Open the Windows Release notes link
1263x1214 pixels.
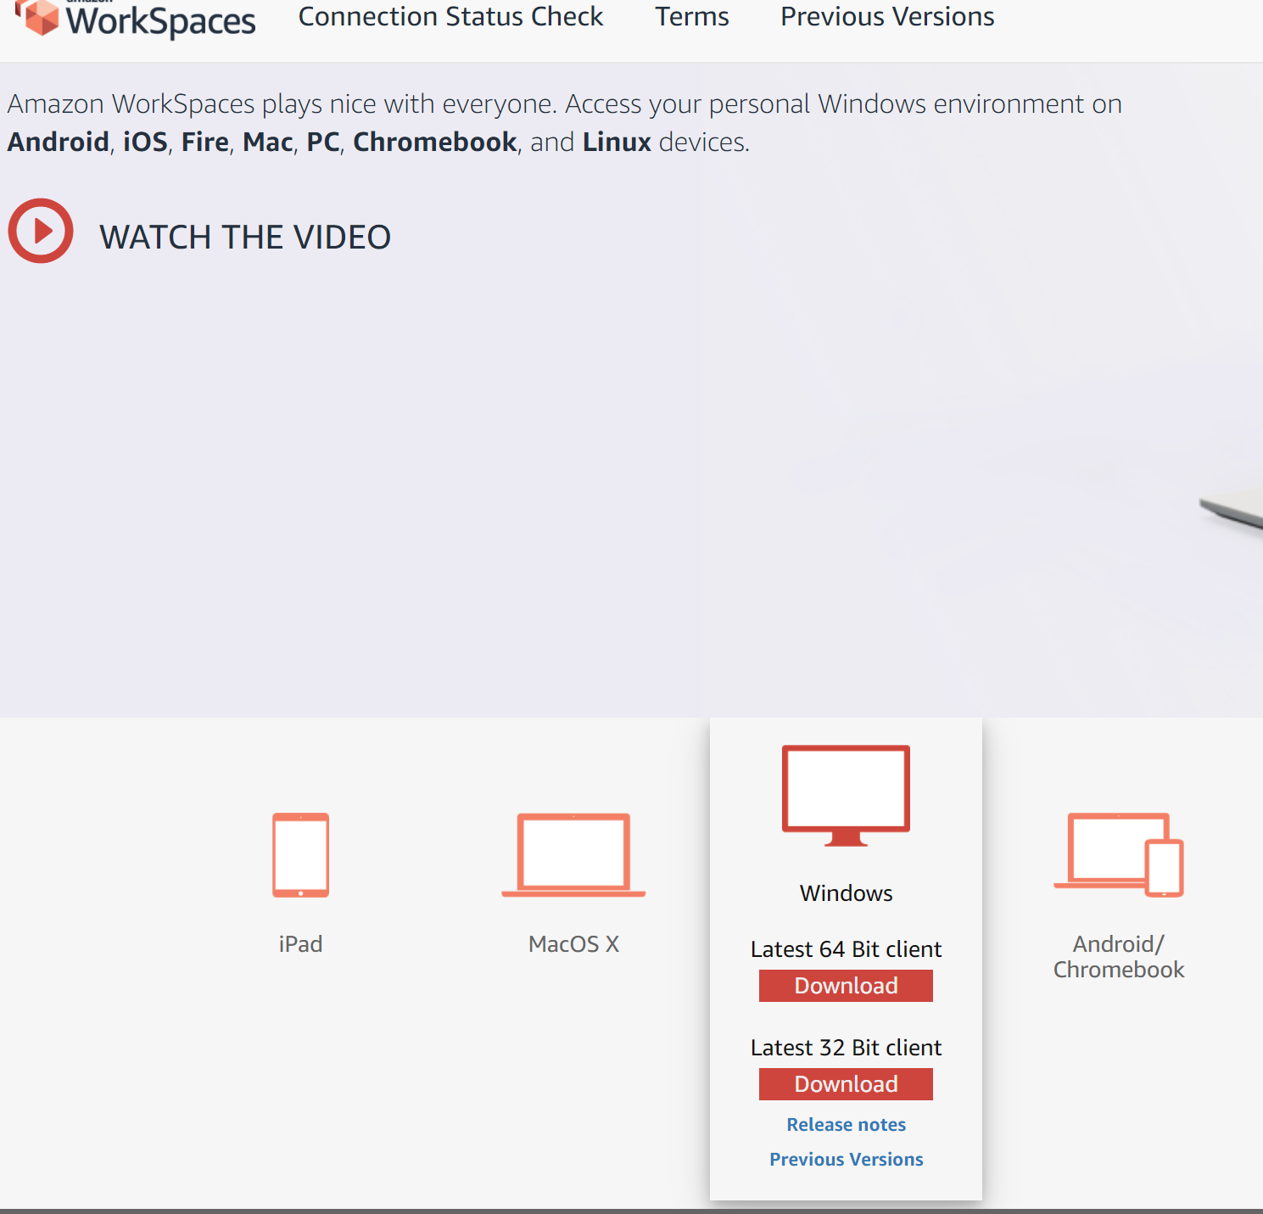tap(846, 1125)
